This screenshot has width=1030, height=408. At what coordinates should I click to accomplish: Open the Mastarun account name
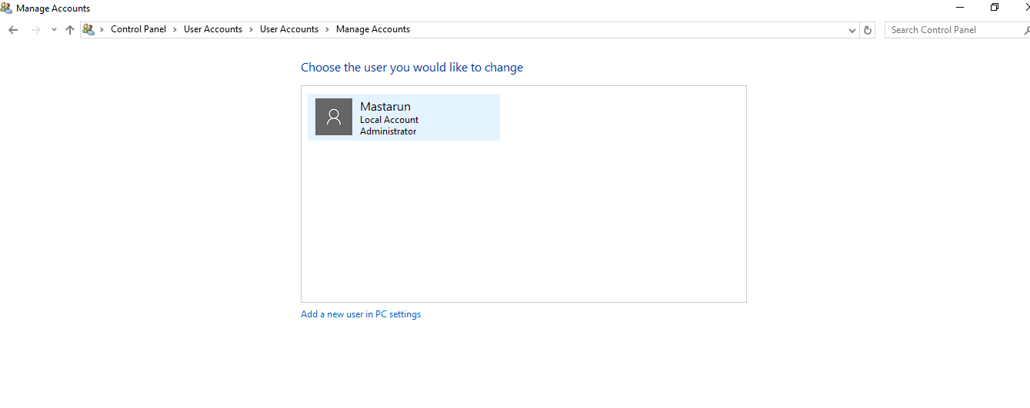click(x=385, y=107)
